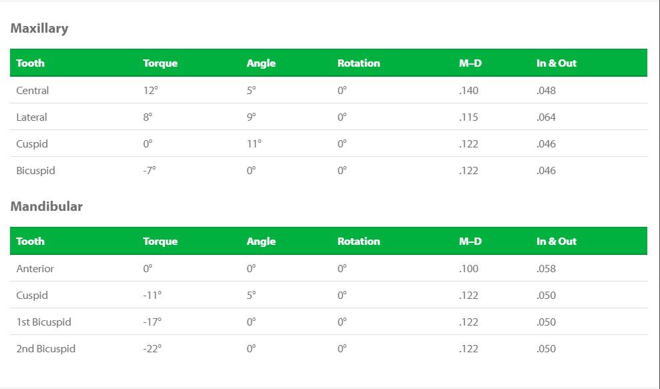Select the 12° torque value for Central

pyautogui.click(x=151, y=91)
